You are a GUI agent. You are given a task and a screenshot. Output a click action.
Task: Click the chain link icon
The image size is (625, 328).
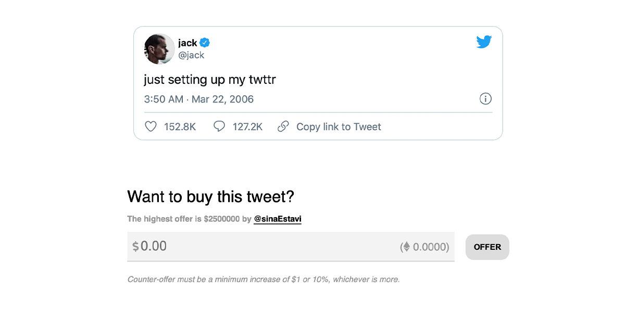283,127
